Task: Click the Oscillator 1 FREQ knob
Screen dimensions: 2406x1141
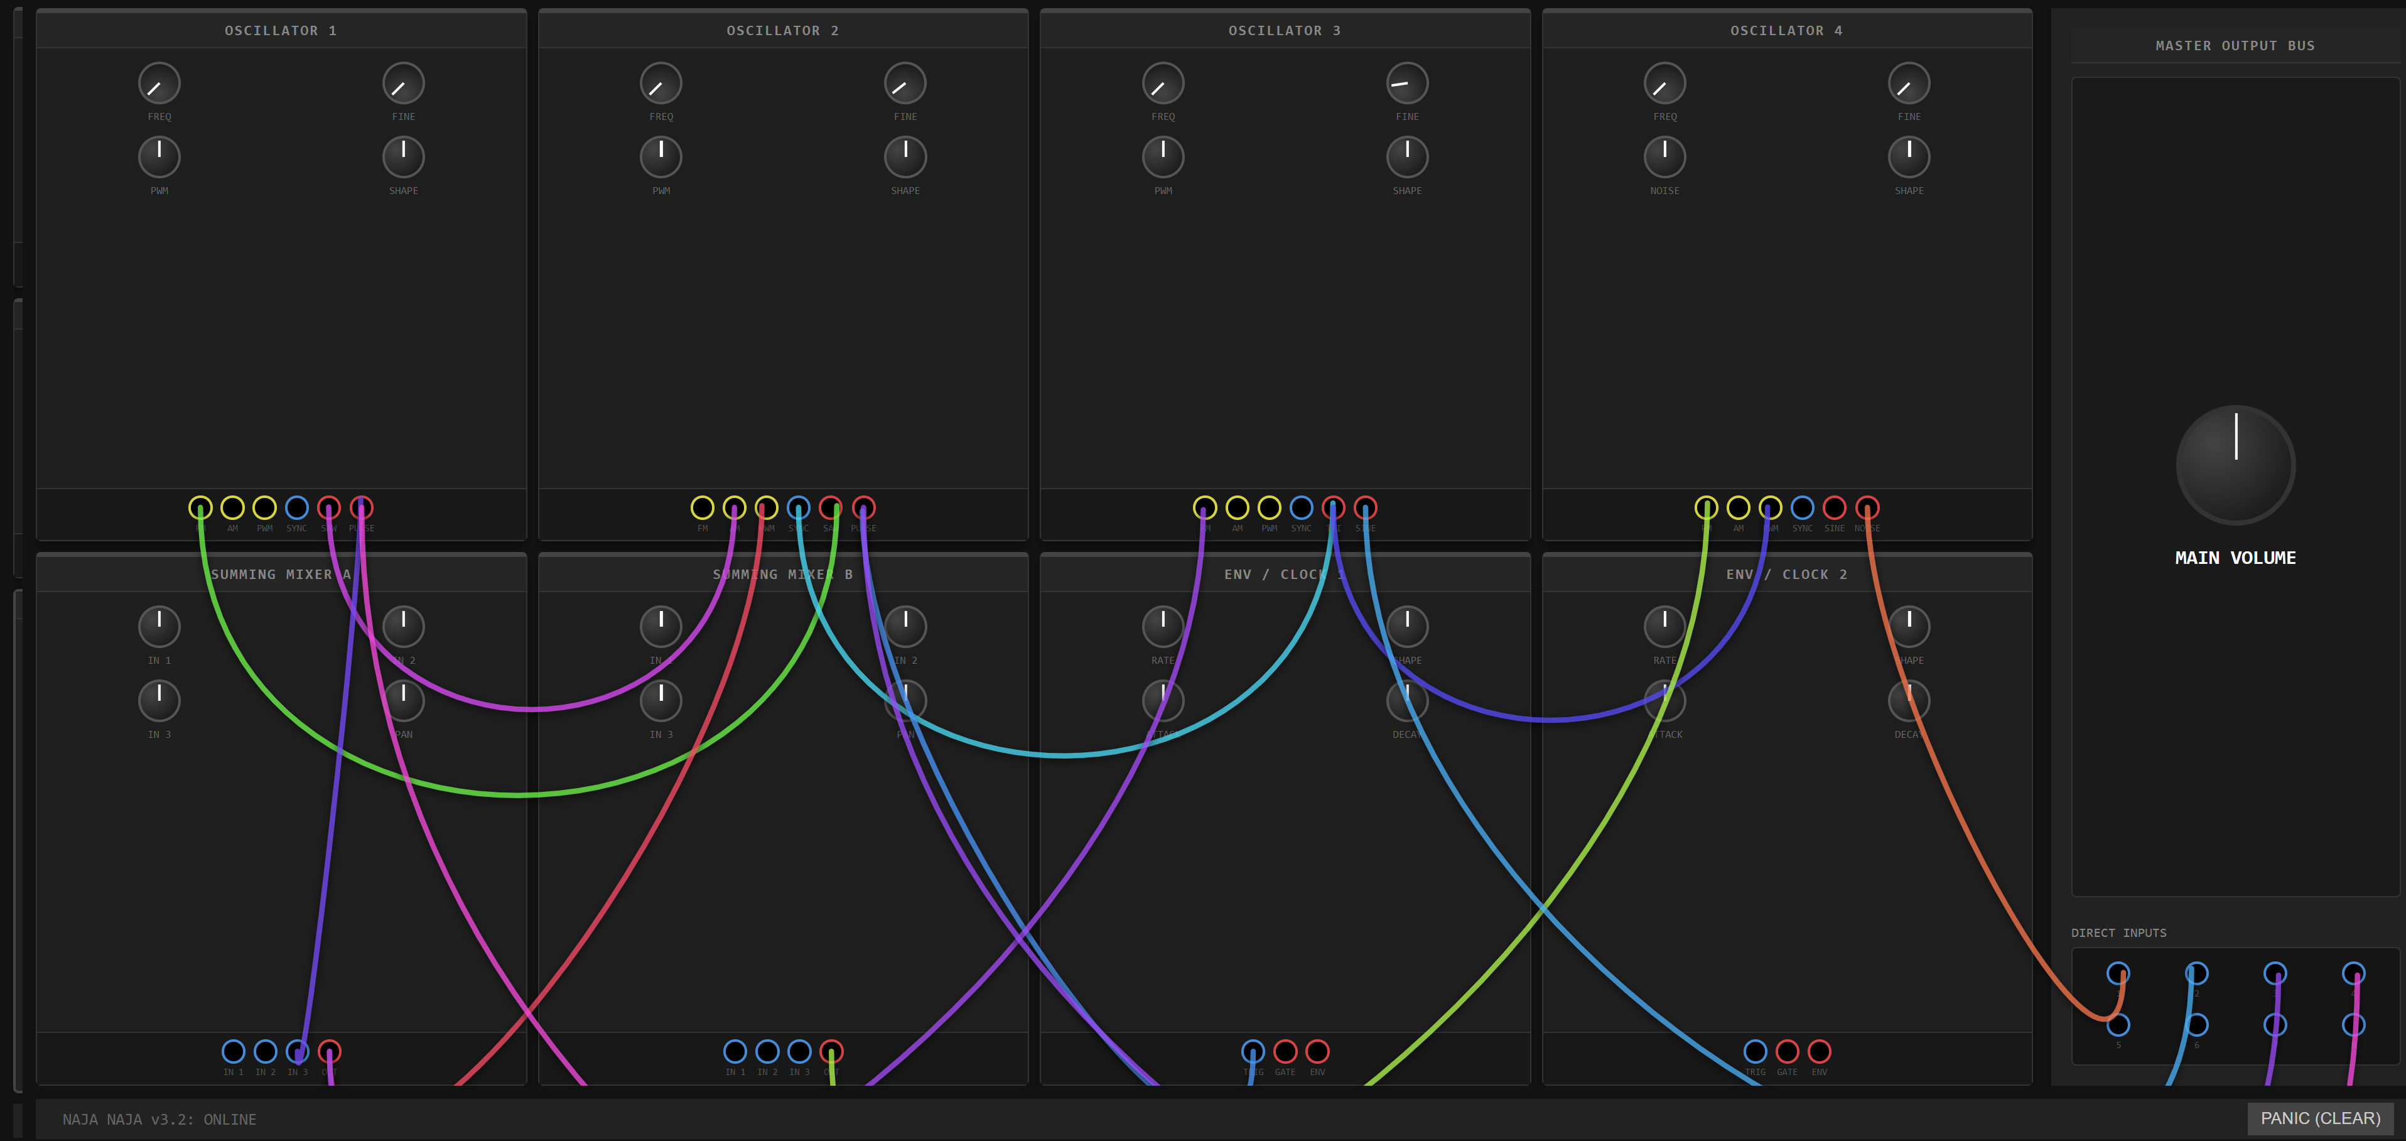Action: [x=159, y=83]
